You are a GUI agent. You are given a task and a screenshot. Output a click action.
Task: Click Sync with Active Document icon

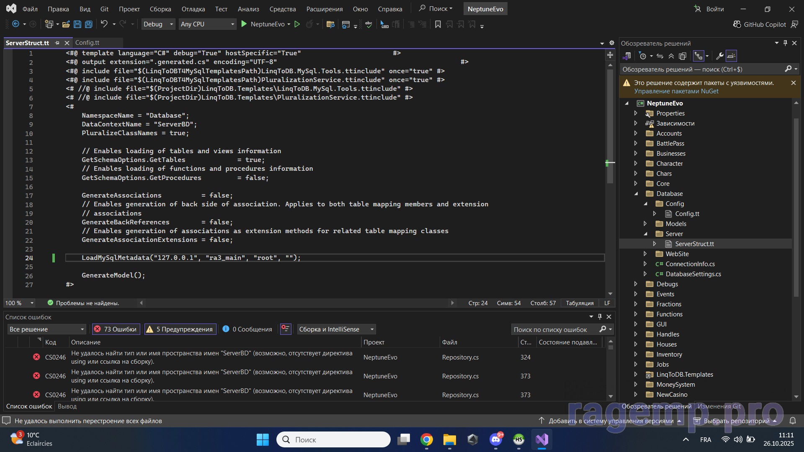(660, 56)
